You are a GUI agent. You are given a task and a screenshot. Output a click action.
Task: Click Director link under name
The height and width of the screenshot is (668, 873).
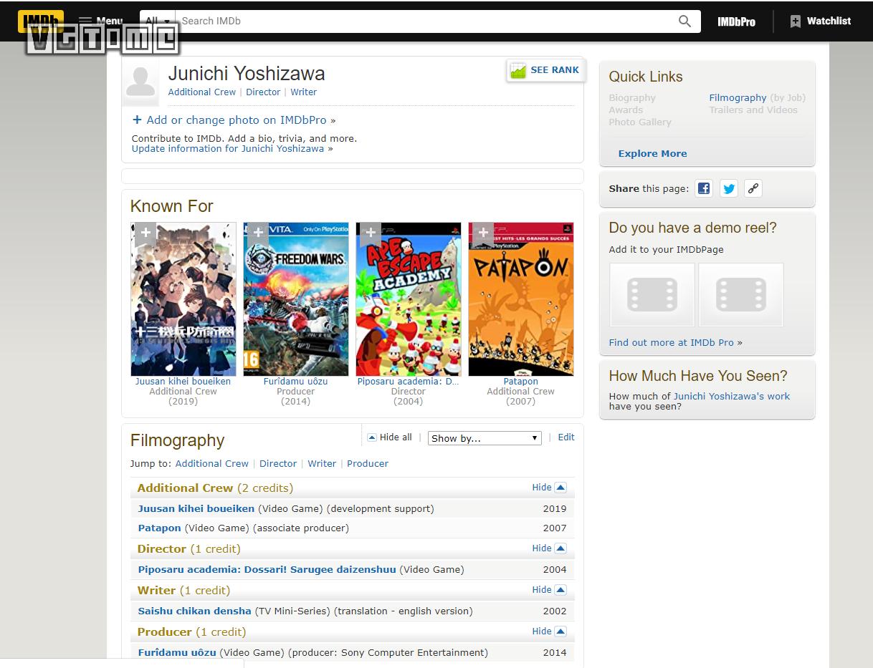pos(263,92)
